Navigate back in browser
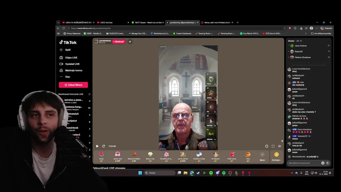 58,28
